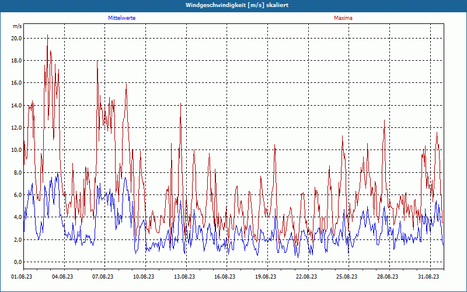Image resolution: width=467 pixels, height=292 pixels.
Task: Click the 4,0 y-axis value
Action: pyautogui.click(x=18, y=217)
